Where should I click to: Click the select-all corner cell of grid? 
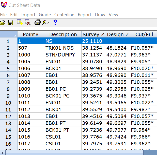click(x=9, y=34)
